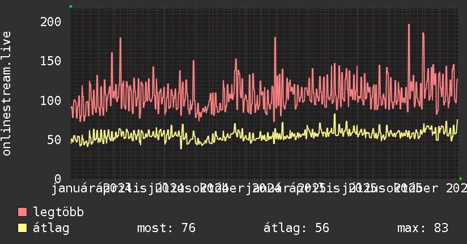Click the first 'január' x-axis label
The width and height of the screenshot is (467, 244).
(x=69, y=188)
